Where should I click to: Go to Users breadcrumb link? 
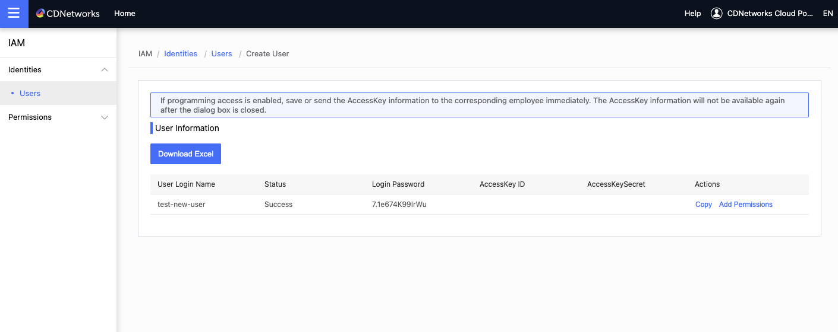pyautogui.click(x=222, y=54)
